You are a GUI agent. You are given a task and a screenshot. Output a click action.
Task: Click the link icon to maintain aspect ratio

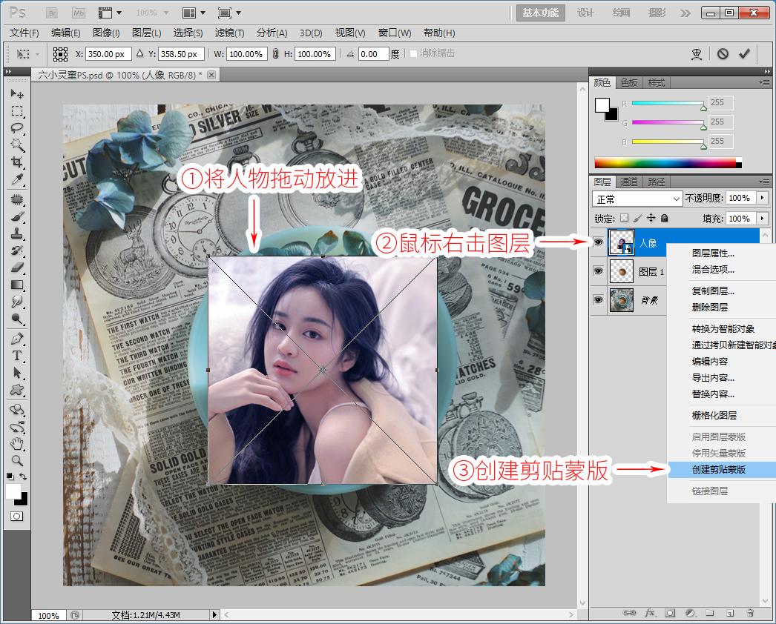pos(275,54)
